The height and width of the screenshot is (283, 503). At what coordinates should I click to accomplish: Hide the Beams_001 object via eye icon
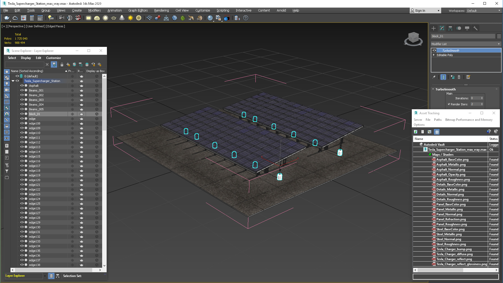click(x=22, y=90)
